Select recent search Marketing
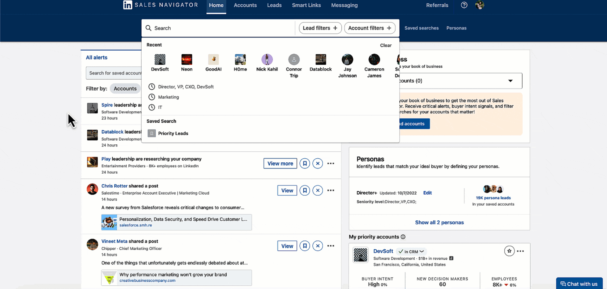The width and height of the screenshot is (607, 289). (x=168, y=97)
